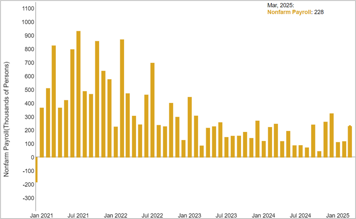The width and height of the screenshot is (356, 219).
Task: Click the 'Mar, 2025:' tooltip date text
Action: click(x=280, y=6)
